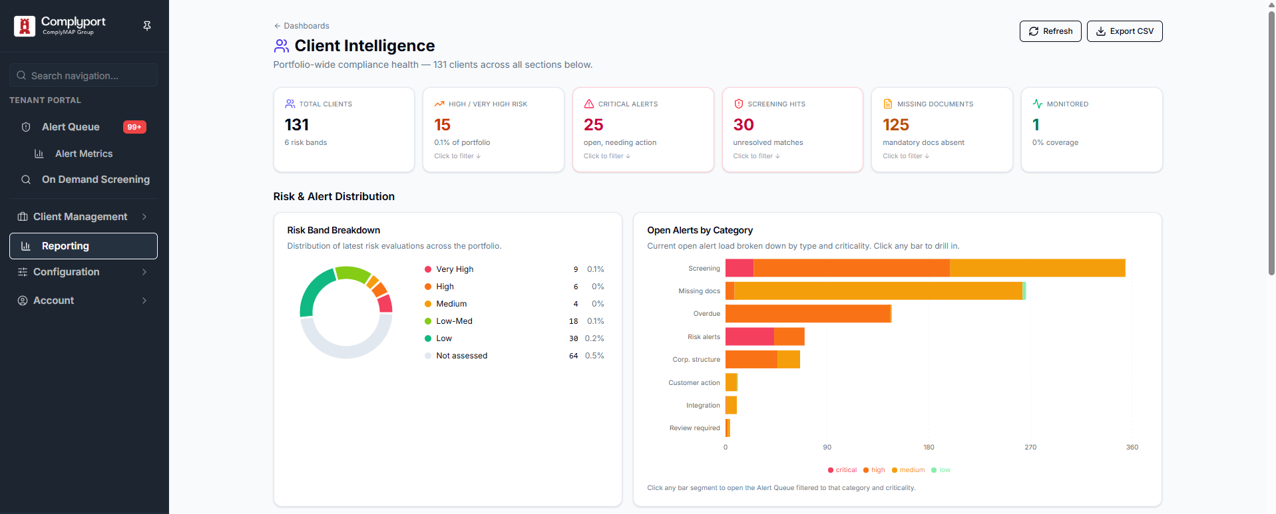The height and width of the screenshot is (514, 1276).
Task: Click the Alert Queue shield icon
Action: [x=26, y=127]
